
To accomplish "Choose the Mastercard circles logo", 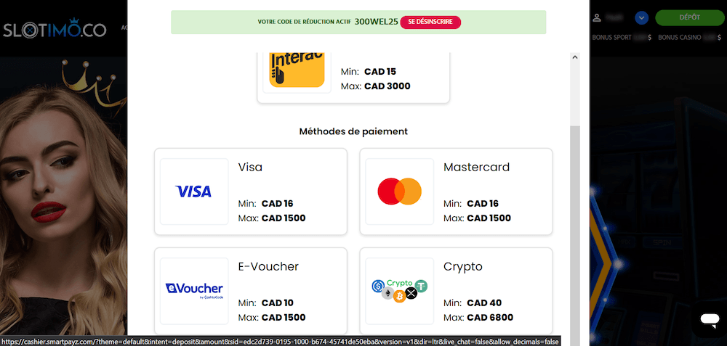I will tap(399, 191).
